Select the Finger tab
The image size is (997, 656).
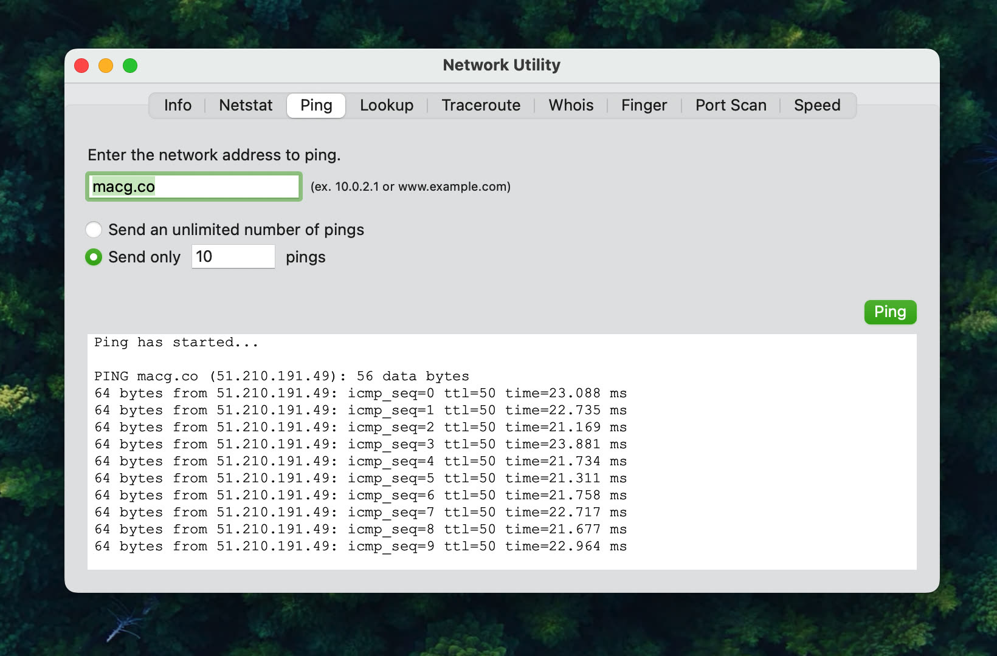(x=644, y=105)
